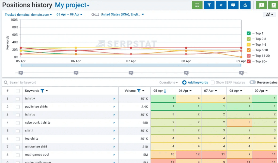Uncheck the Top 1 legend checkbox

pyautogui.click(x=249, y=33)
